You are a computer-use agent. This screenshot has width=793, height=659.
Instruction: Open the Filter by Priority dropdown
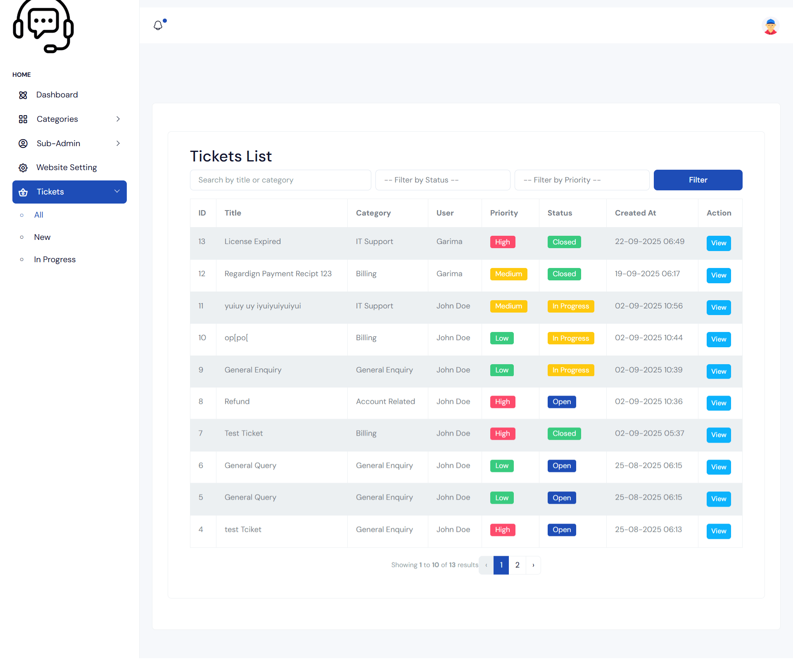point(582,180)
